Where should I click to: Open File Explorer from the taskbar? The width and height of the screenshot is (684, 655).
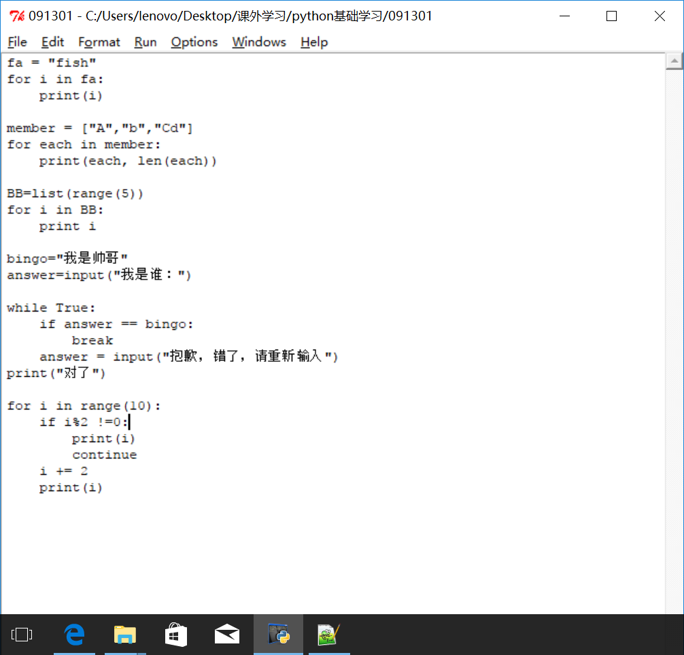tap(125, 635)
